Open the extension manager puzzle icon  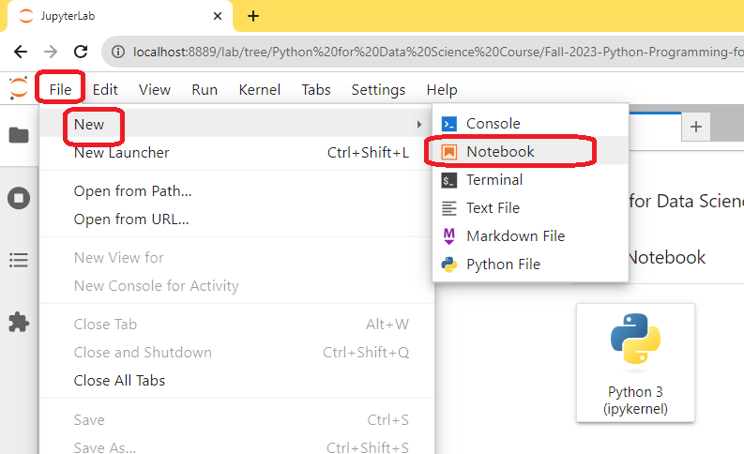[x=19, y=322]
